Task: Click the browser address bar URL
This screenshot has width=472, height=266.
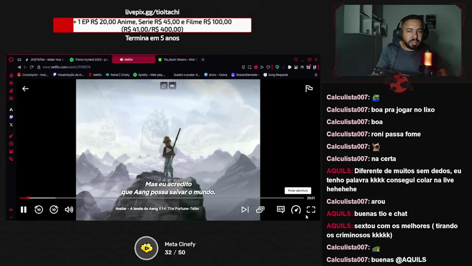Action: pos(66,67)
